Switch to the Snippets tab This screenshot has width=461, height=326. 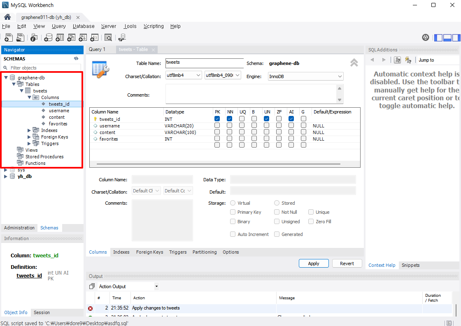[410, 265]
